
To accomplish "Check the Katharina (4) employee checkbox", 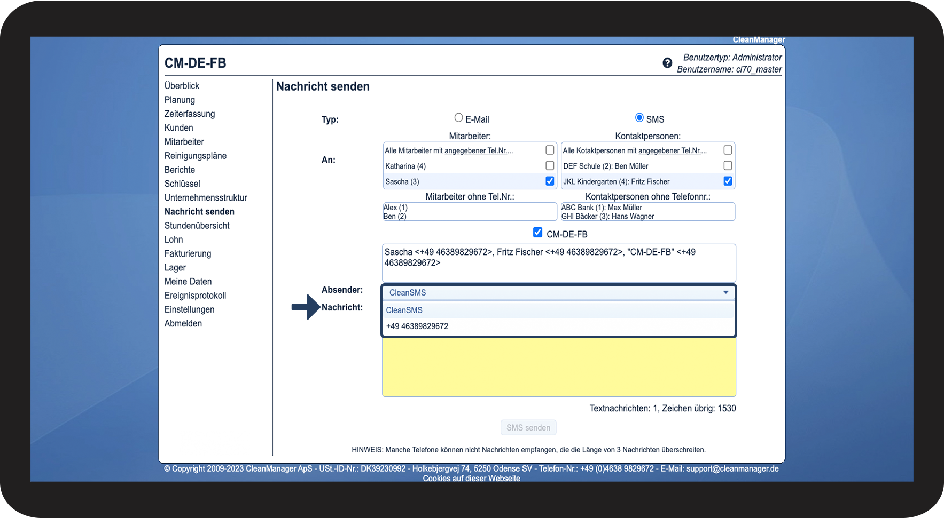I will [549, 165].
